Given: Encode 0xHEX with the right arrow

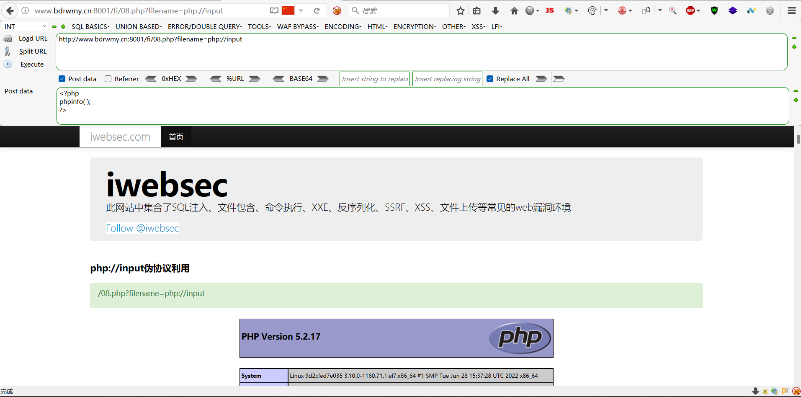Looking at the screenshot, I should pyautogui.click(x=191, y=79).
